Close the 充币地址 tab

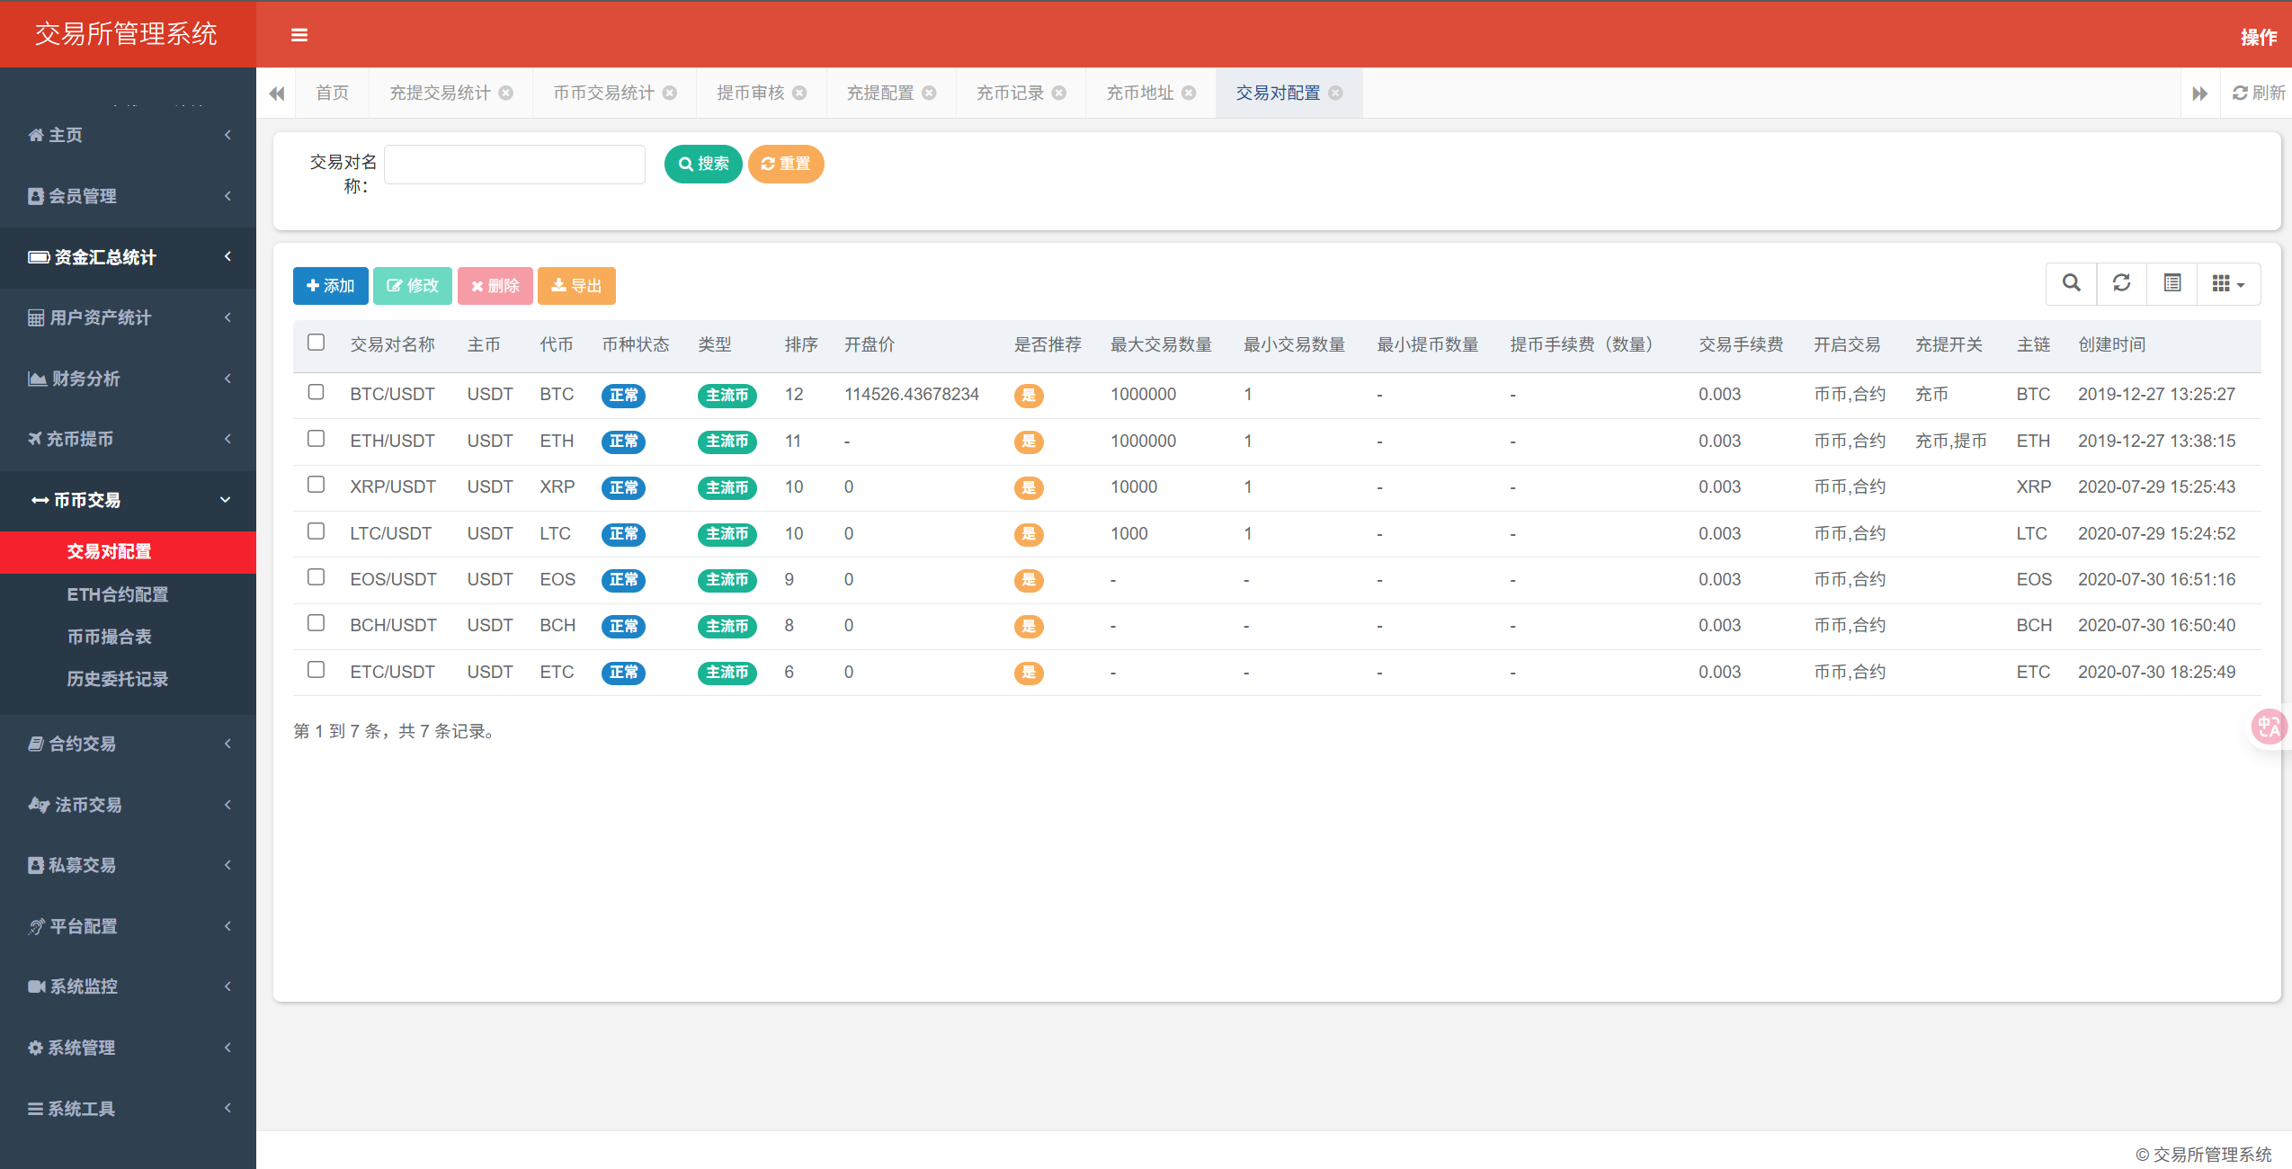1189,94
